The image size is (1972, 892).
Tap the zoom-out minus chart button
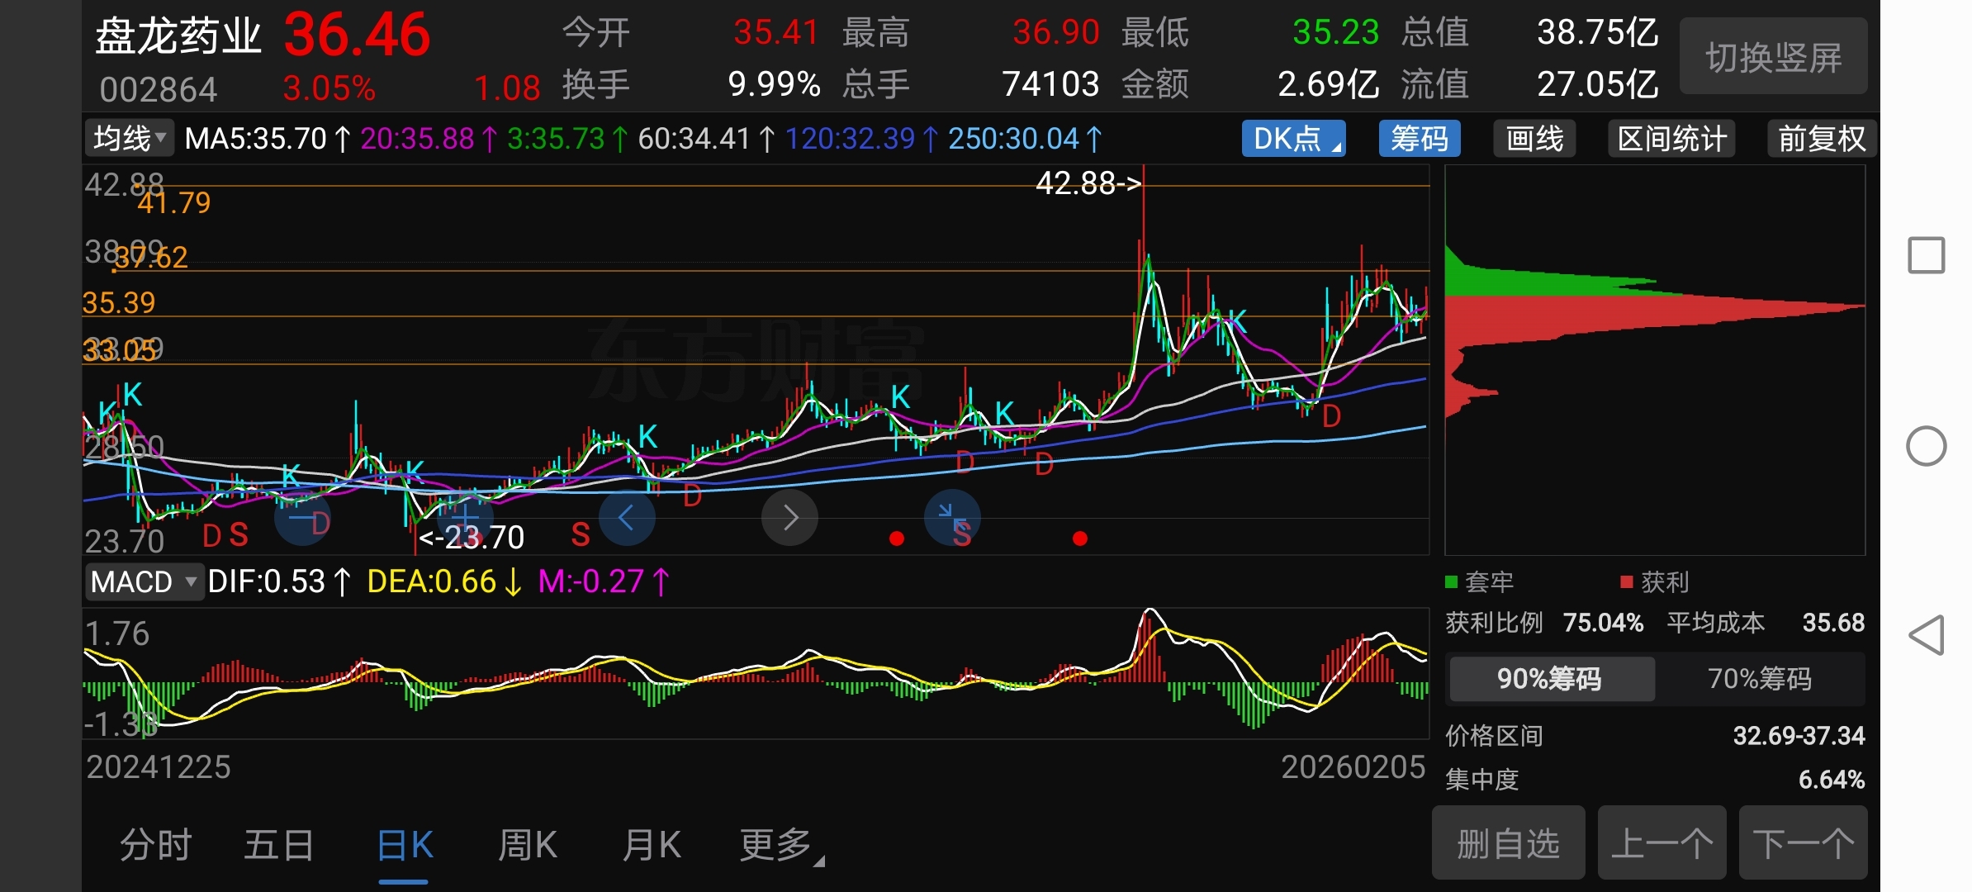coord(302,519)
